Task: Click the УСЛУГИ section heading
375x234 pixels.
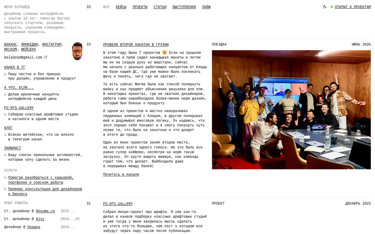Action: click(11, 171)
